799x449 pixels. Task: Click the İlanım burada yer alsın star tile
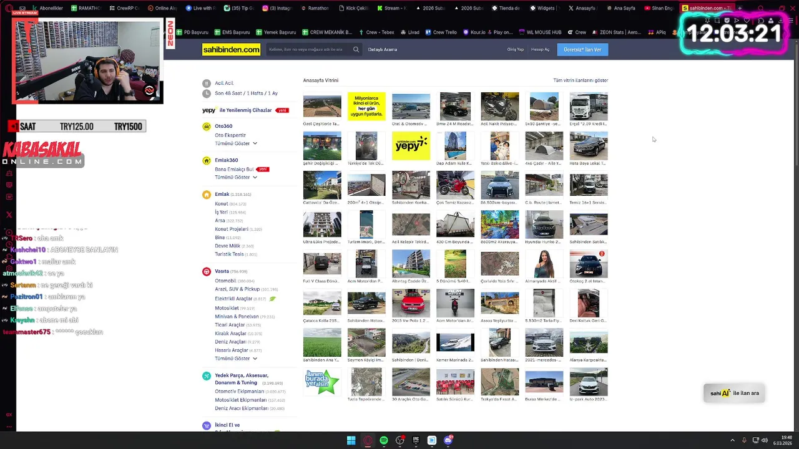(322, 382)
